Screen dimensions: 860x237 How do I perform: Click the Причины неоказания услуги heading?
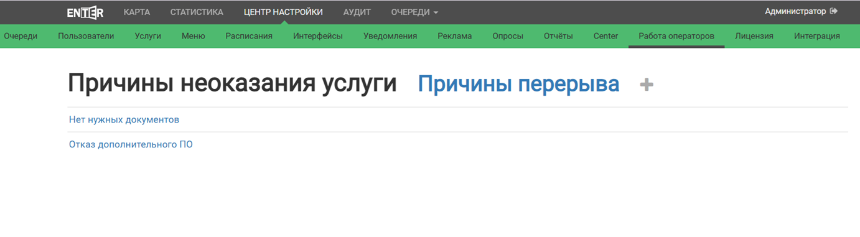232,83
